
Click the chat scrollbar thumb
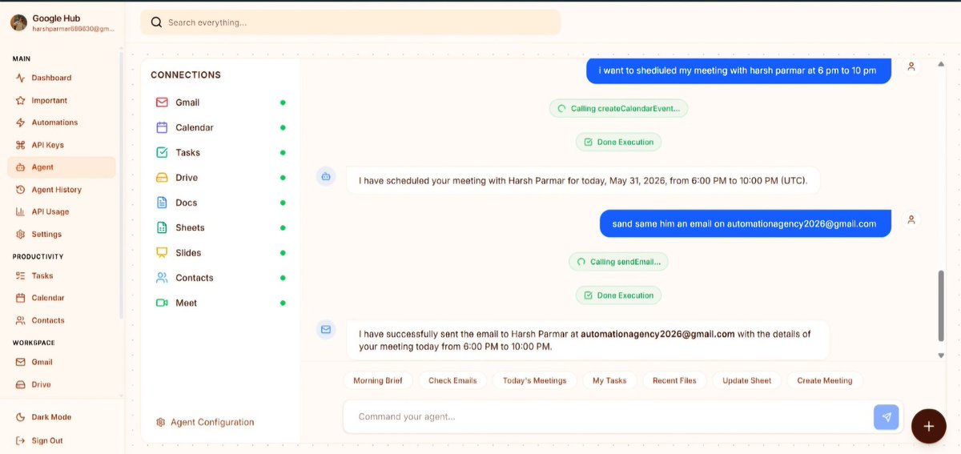(x=941, y=306)
